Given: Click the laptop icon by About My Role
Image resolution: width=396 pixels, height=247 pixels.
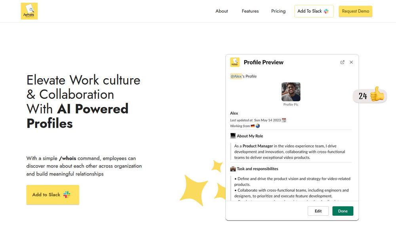Looking at the screenshot, I should (x=233, y=136).
